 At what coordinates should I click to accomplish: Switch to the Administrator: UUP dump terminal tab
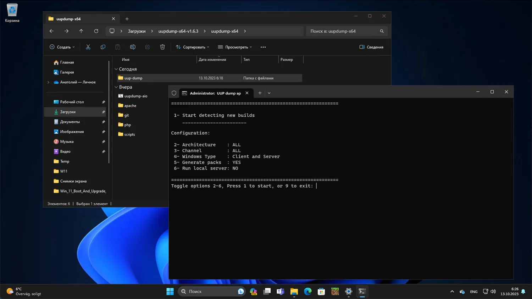point(215,93)
